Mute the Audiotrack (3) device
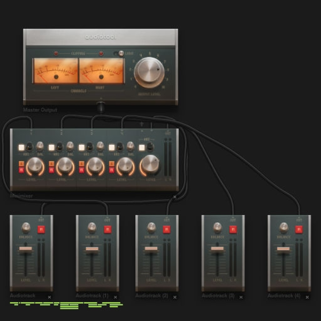 (x=233, y=230)
